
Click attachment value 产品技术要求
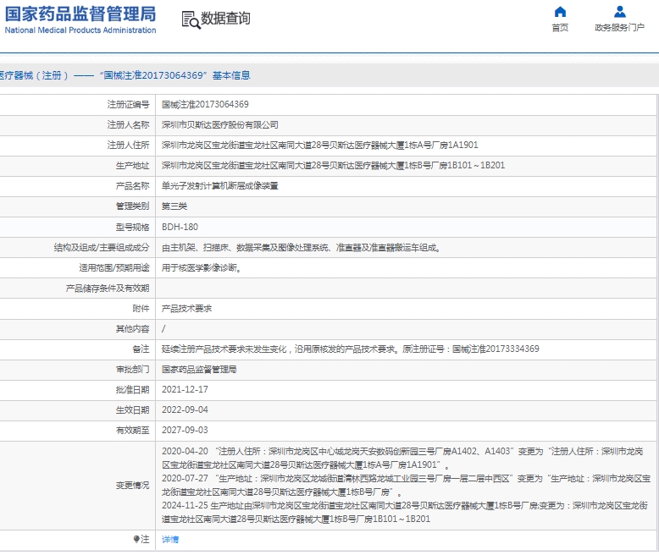[x=186, y=309]
